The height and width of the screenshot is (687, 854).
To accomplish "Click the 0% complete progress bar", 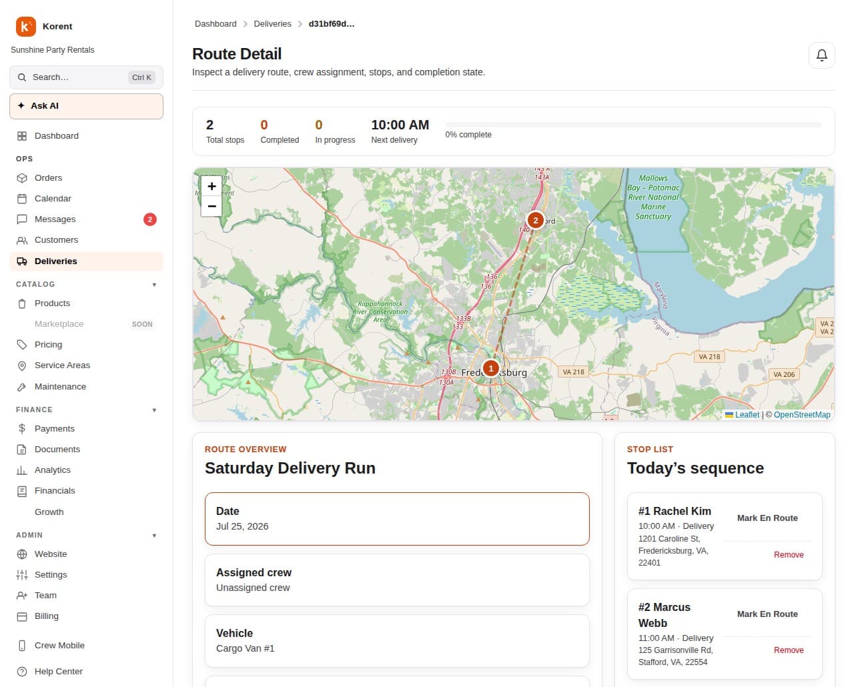I will [x=633, y=125].
